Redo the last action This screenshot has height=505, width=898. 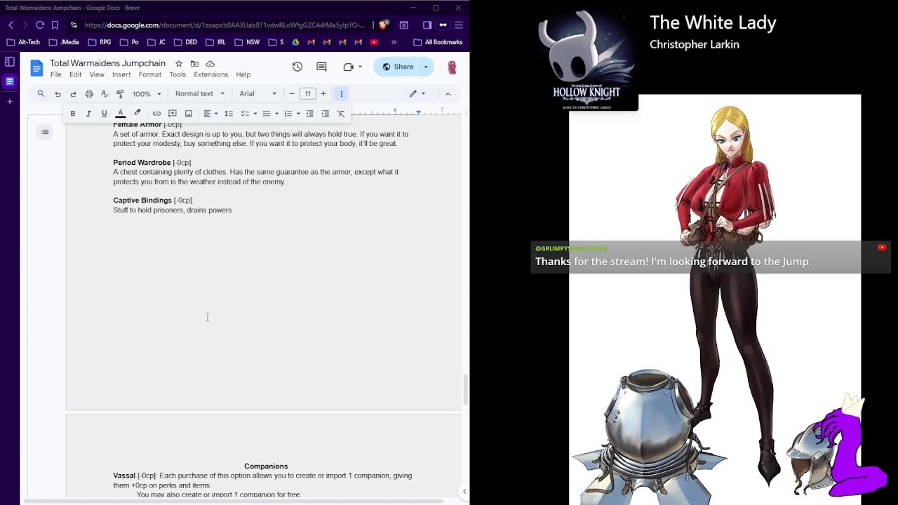click(x=73, y=94)
